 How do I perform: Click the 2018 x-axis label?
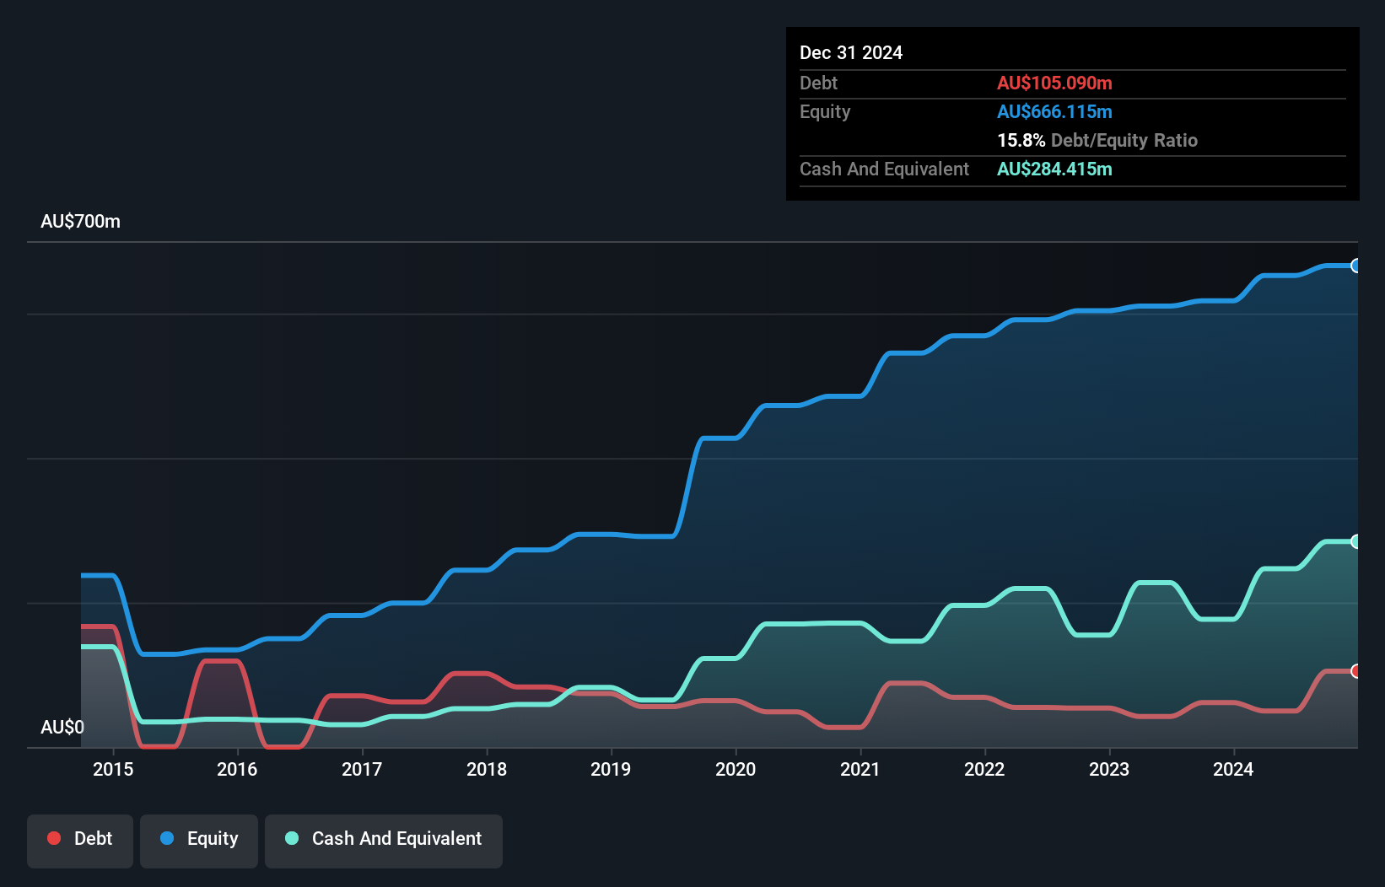[487, 769]
